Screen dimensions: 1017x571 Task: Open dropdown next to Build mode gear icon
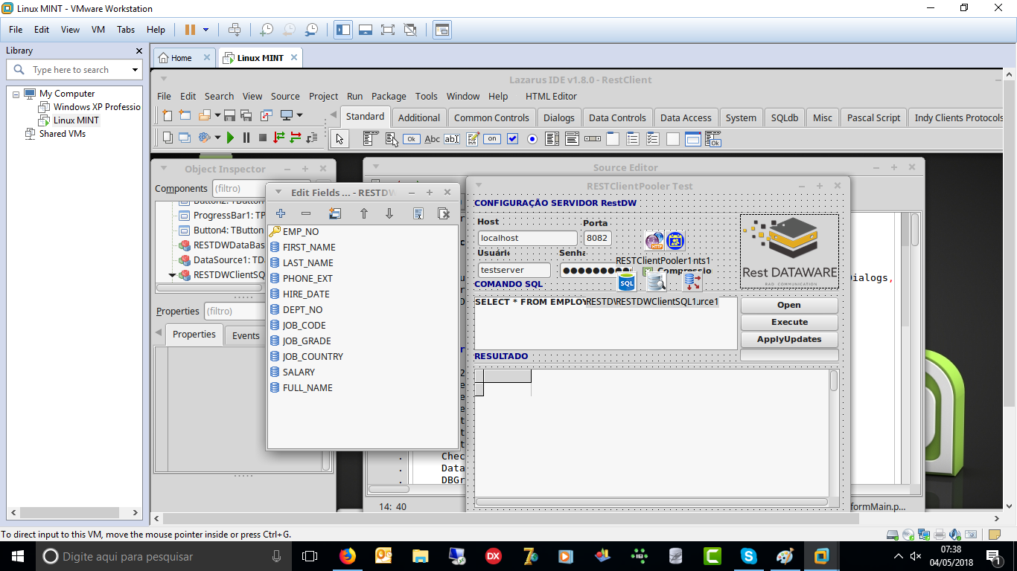[x=217, y=138]
